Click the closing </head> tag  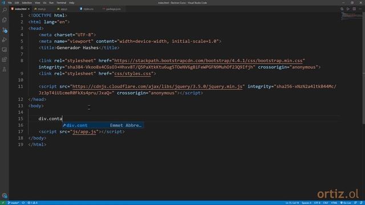[x=37, y=100]
